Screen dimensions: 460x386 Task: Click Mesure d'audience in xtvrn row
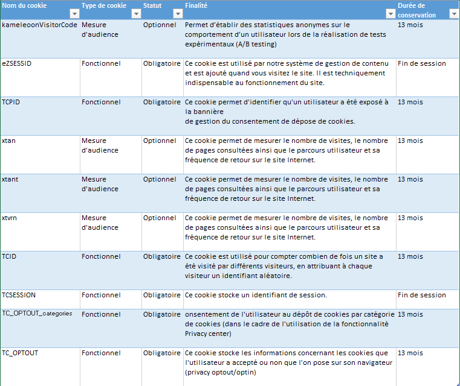tap(111, 232)
